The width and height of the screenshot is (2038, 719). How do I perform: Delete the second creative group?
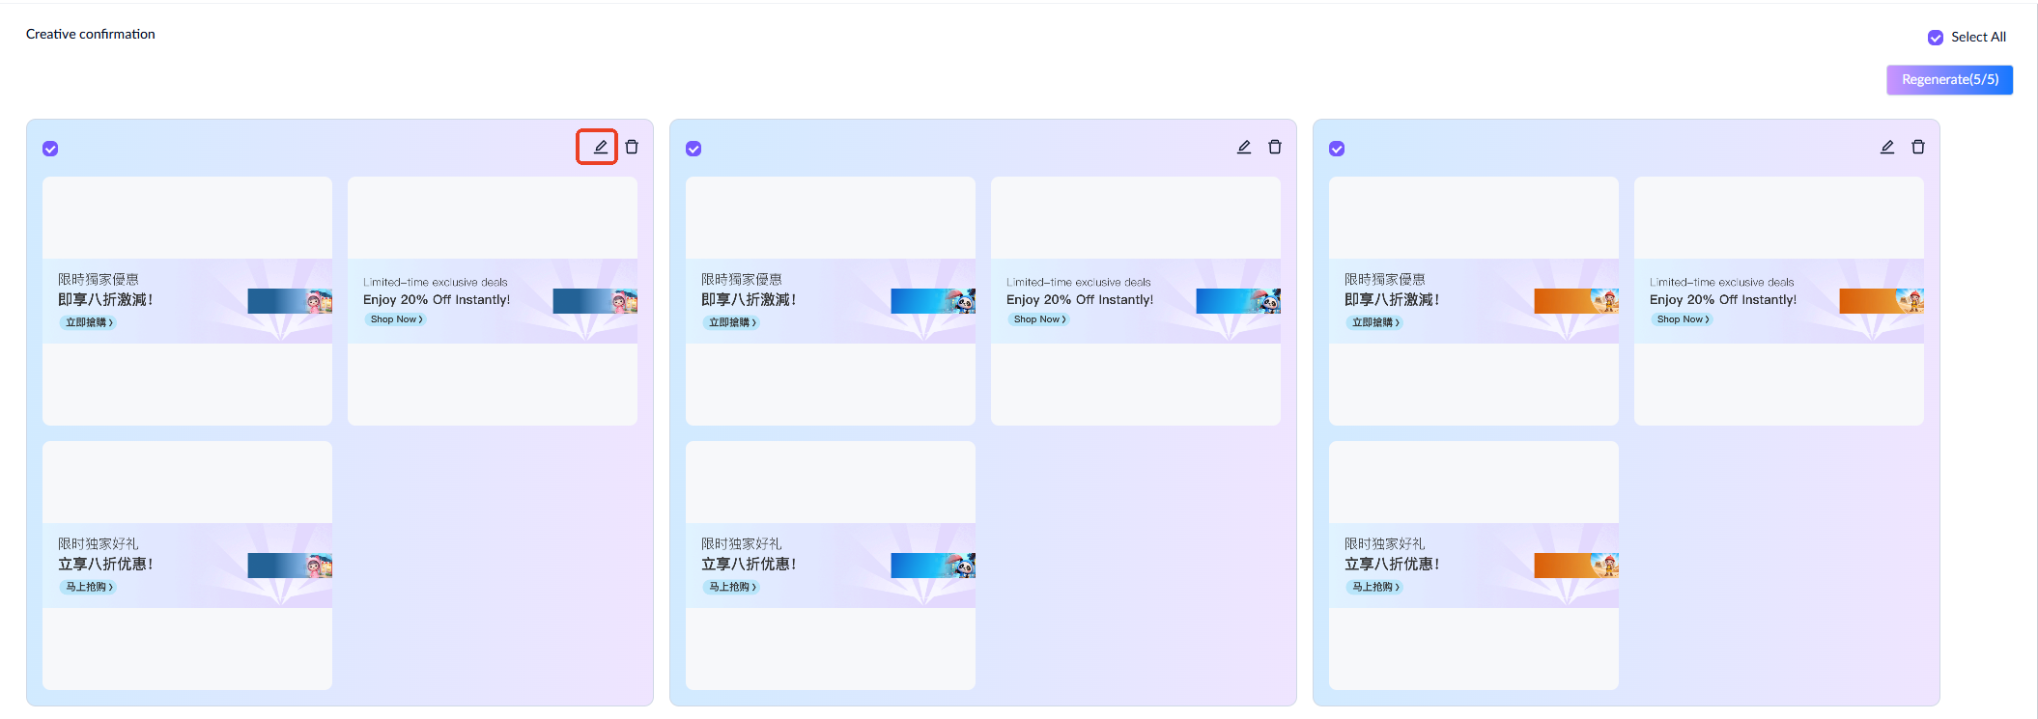1275,147
